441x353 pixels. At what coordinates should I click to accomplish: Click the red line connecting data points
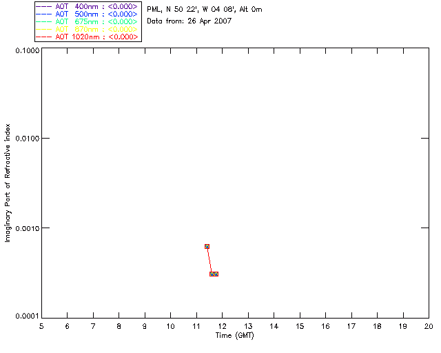point(209,261)
